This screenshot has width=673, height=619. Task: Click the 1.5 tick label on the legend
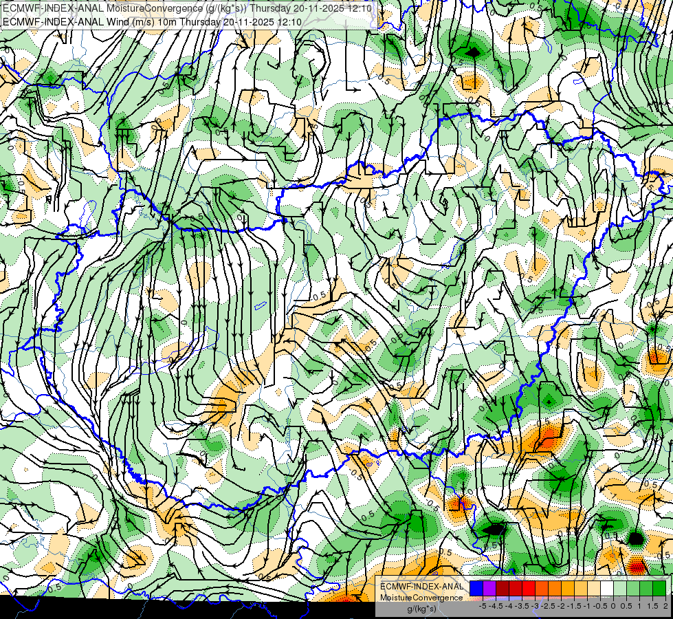pos(652,606)
